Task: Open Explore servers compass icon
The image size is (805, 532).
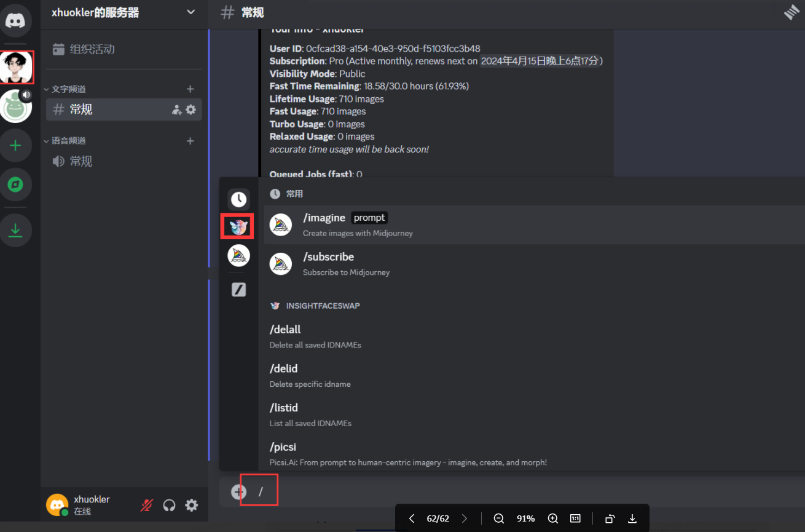Action: tap(16, 185)
